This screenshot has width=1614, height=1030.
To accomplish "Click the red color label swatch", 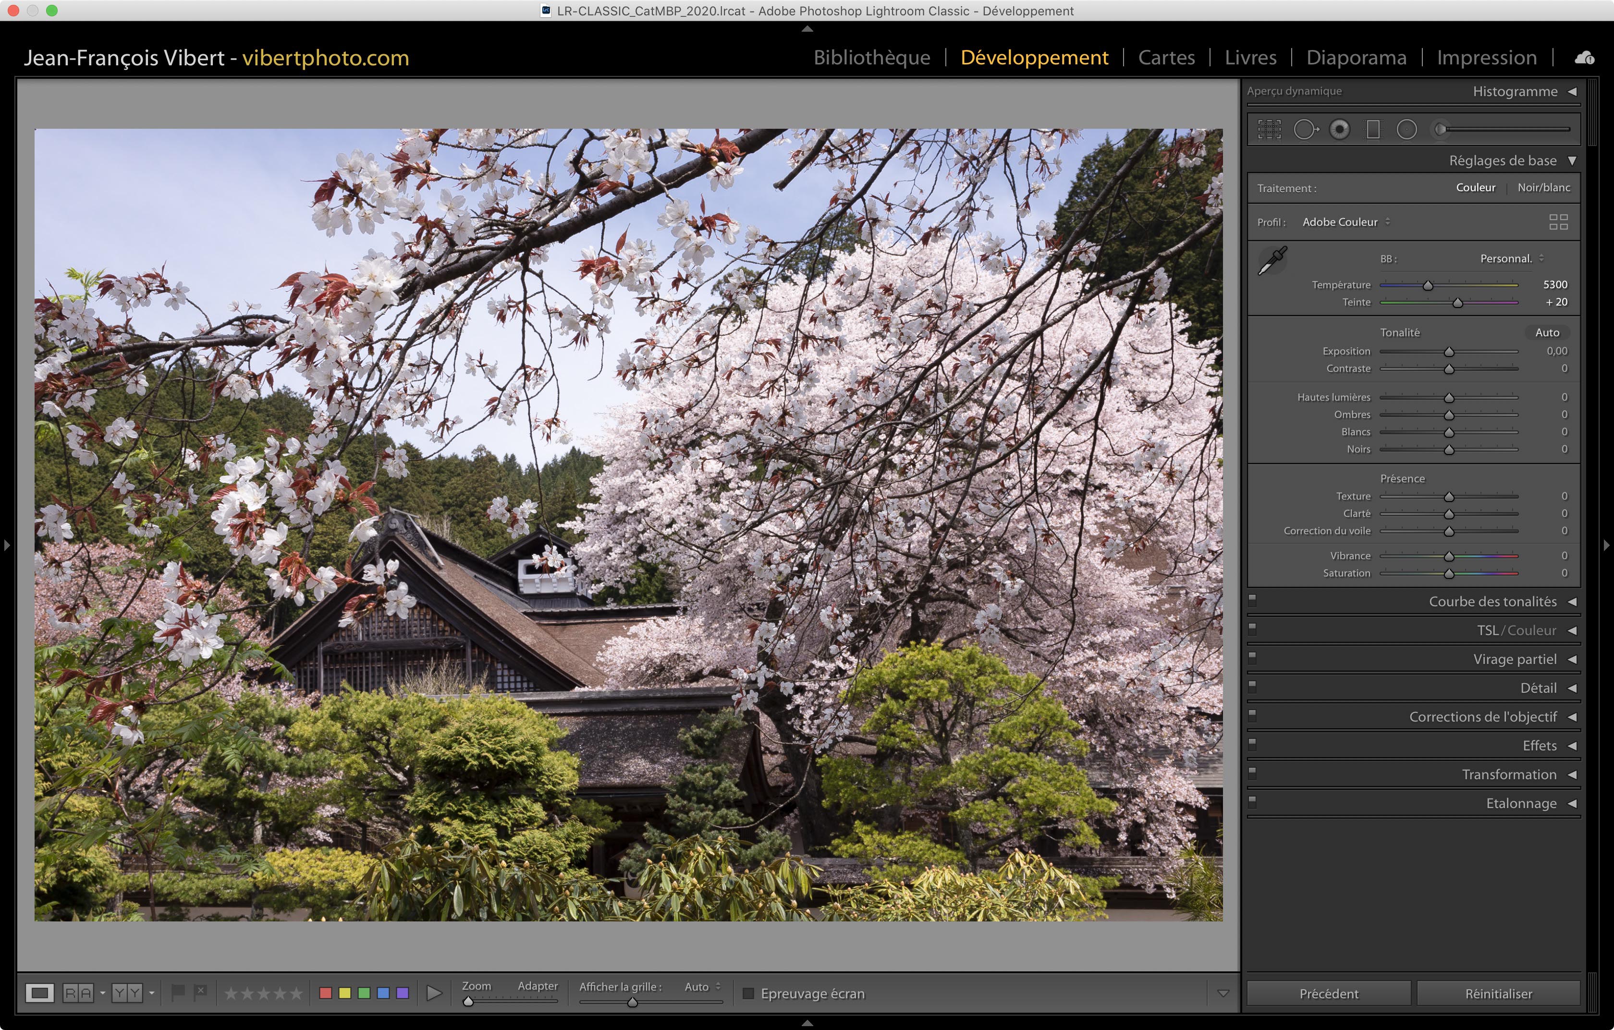I will 326,993.
